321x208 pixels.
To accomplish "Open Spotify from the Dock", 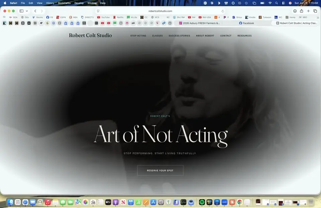I will 202,202.
